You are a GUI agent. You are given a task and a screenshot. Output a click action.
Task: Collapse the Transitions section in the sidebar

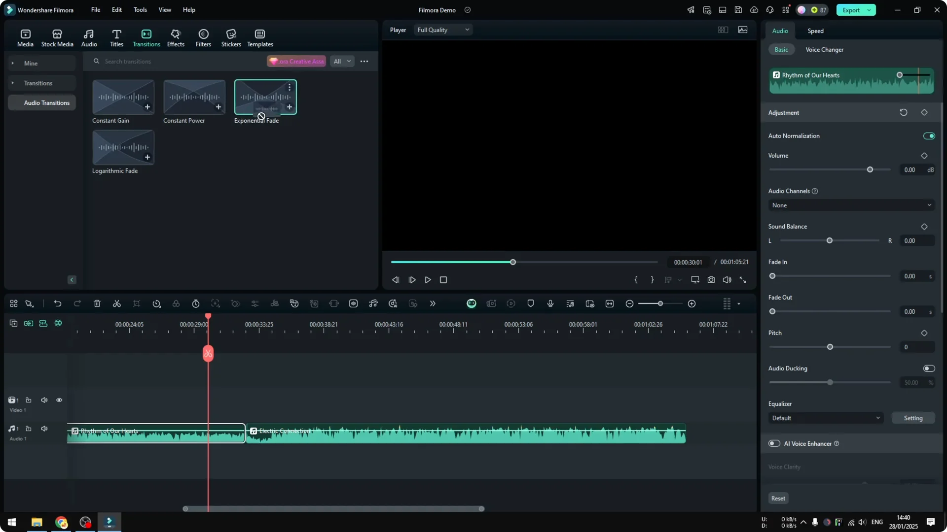tap(14, 83)
